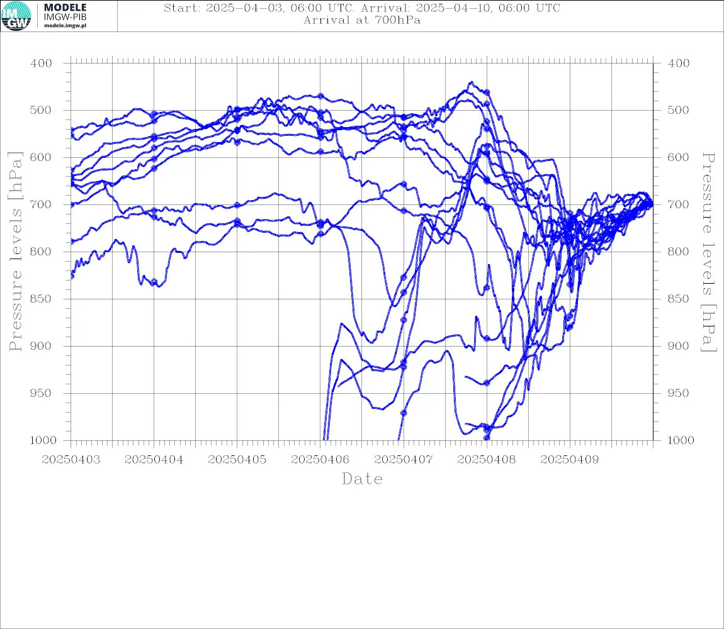Click the left 'Pressure levels [hPa]' axis label
This screenshot has height=629, width=724.
(15, 252)
